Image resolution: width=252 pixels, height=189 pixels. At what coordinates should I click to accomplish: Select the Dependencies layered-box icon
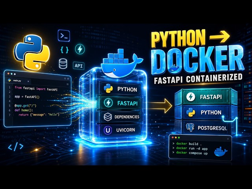coord(107,117)
